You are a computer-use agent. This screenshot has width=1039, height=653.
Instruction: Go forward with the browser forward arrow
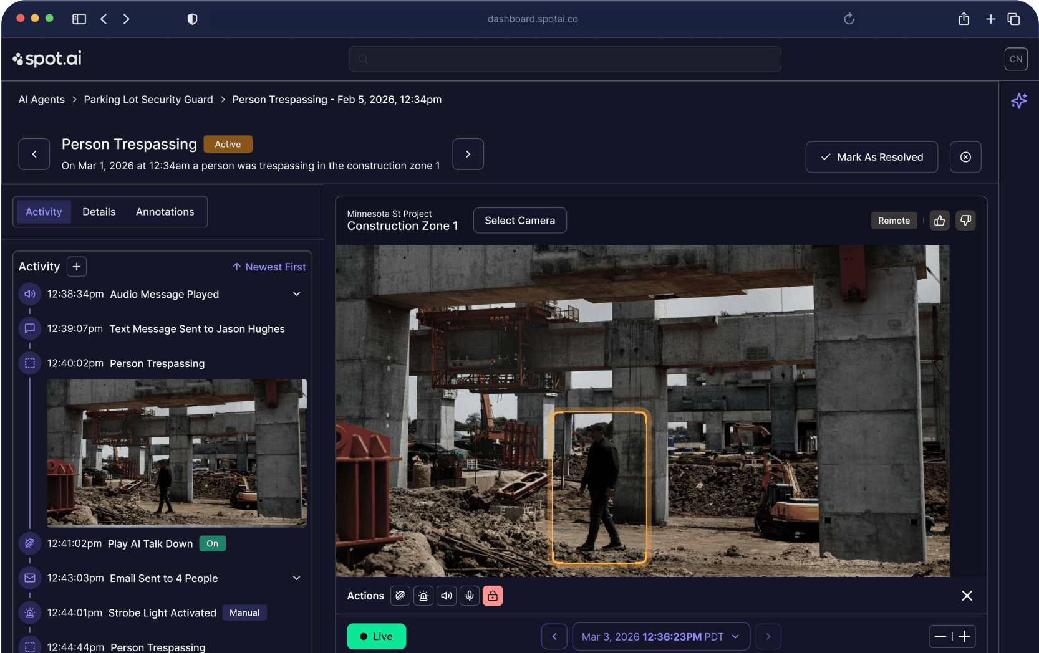(127, 19)
